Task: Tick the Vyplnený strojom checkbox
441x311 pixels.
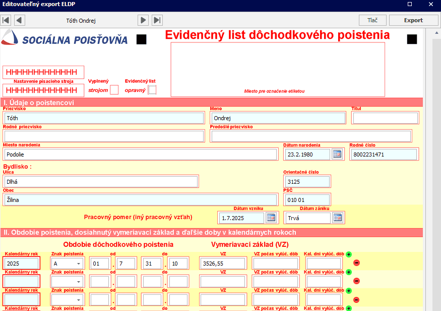Action: pyautogui.click(x=114, y=90)
